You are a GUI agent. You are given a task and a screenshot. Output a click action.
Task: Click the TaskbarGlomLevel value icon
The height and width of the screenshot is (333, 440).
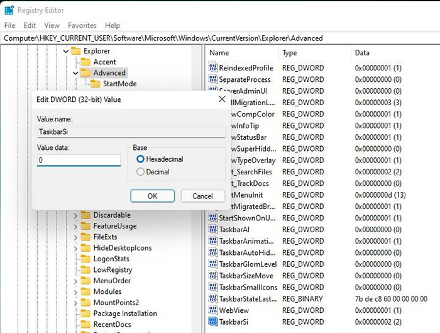point(213,264)
